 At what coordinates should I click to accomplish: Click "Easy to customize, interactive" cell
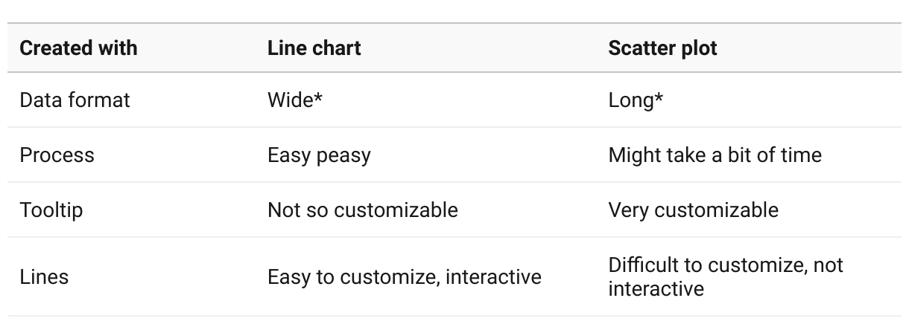[404, 277]
